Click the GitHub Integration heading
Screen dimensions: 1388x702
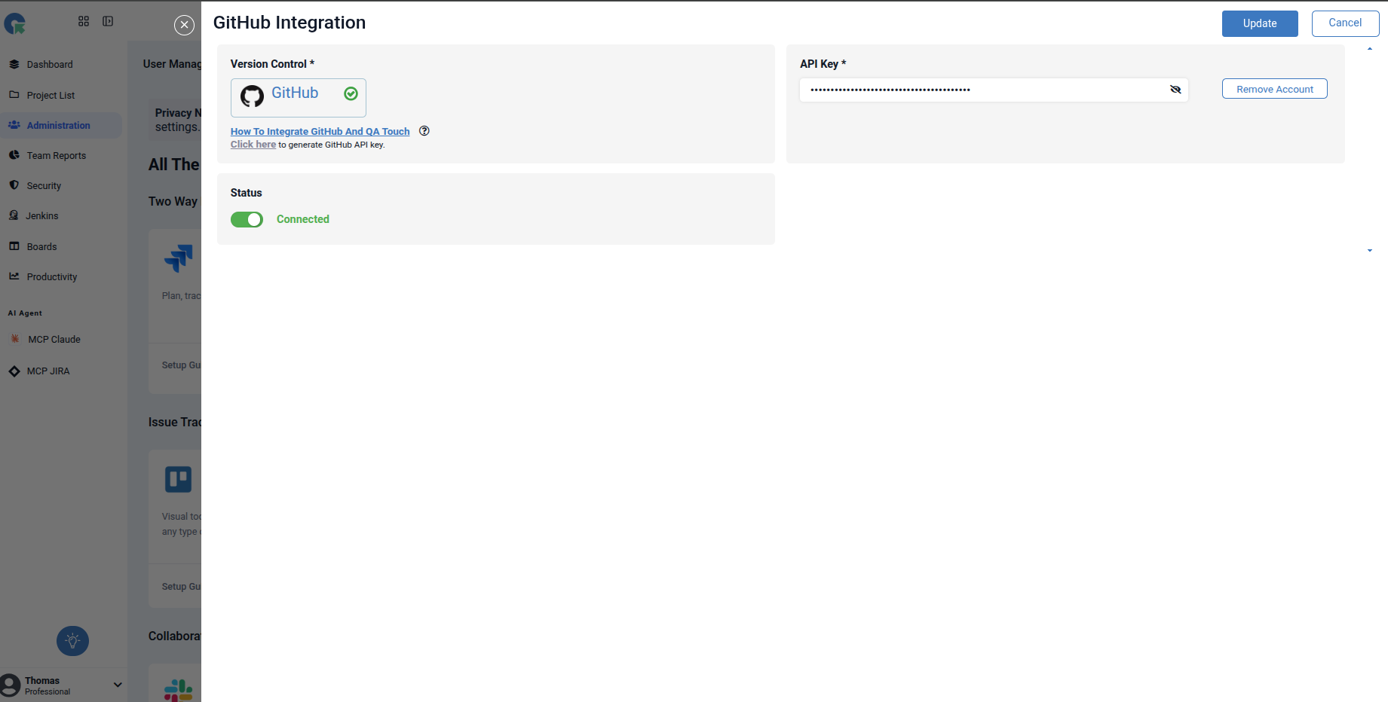coord(290,23)
